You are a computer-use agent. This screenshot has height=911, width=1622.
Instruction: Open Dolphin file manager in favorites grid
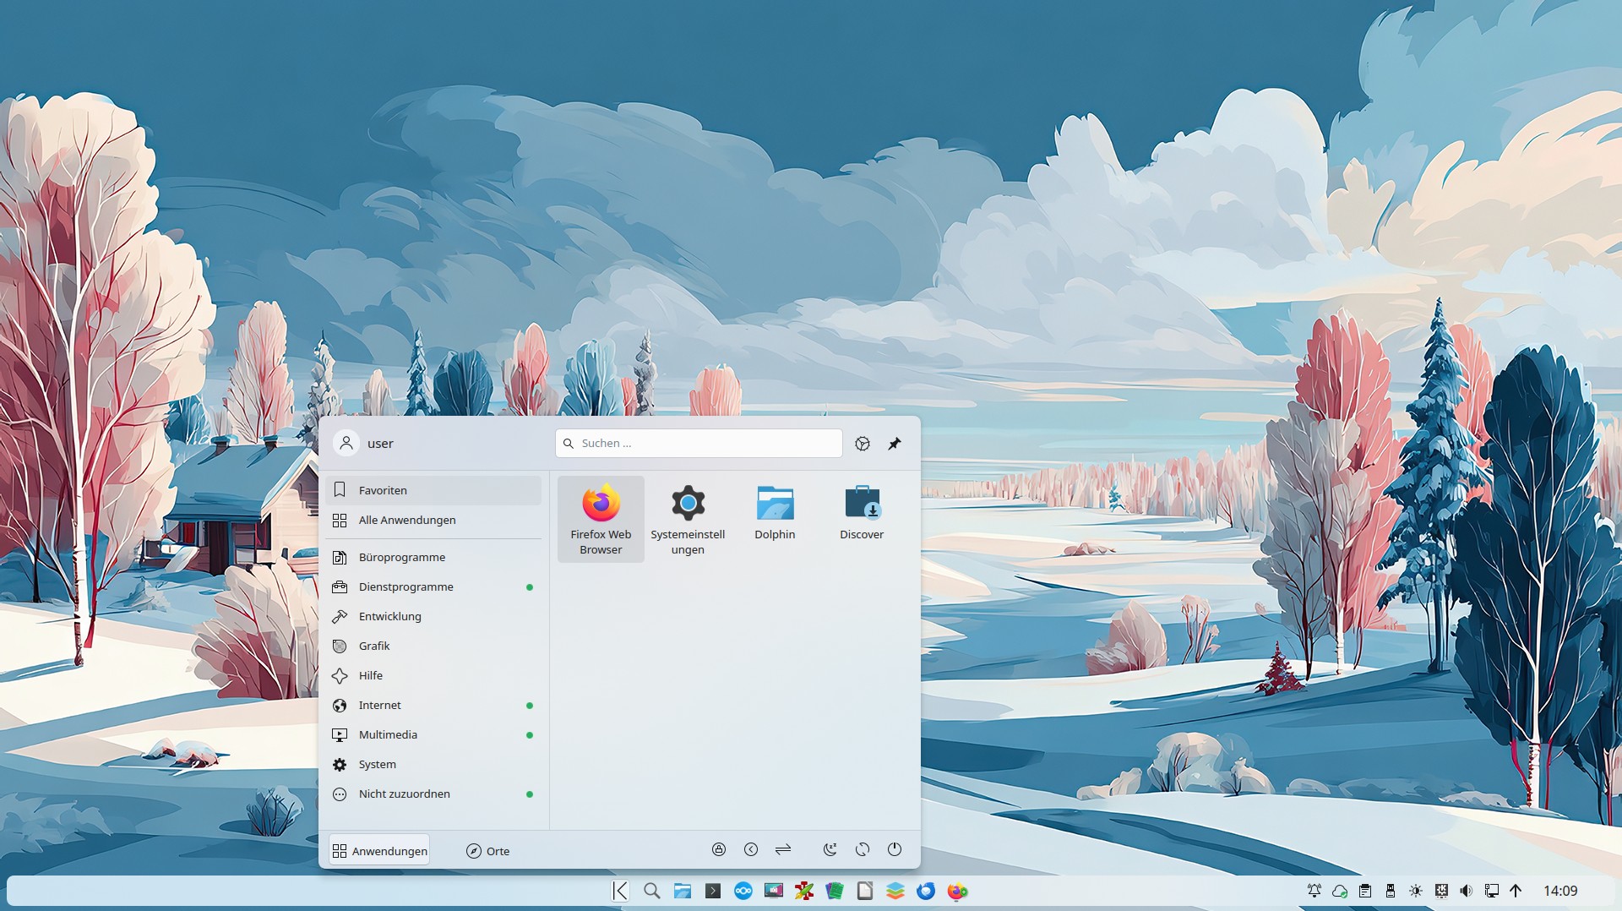click(775, 512)
